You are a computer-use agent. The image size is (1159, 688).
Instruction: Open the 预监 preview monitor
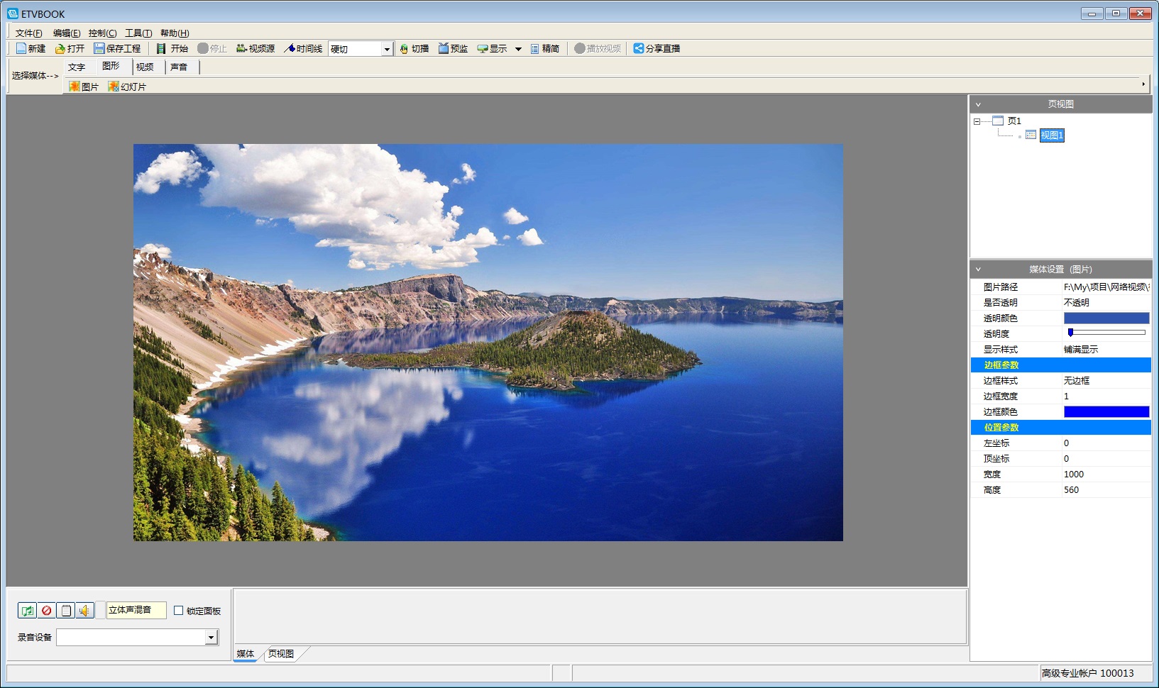453,48
